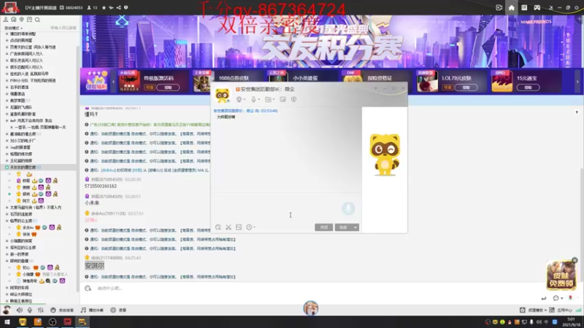Click the 571550160163 chat message

(101, 186)
